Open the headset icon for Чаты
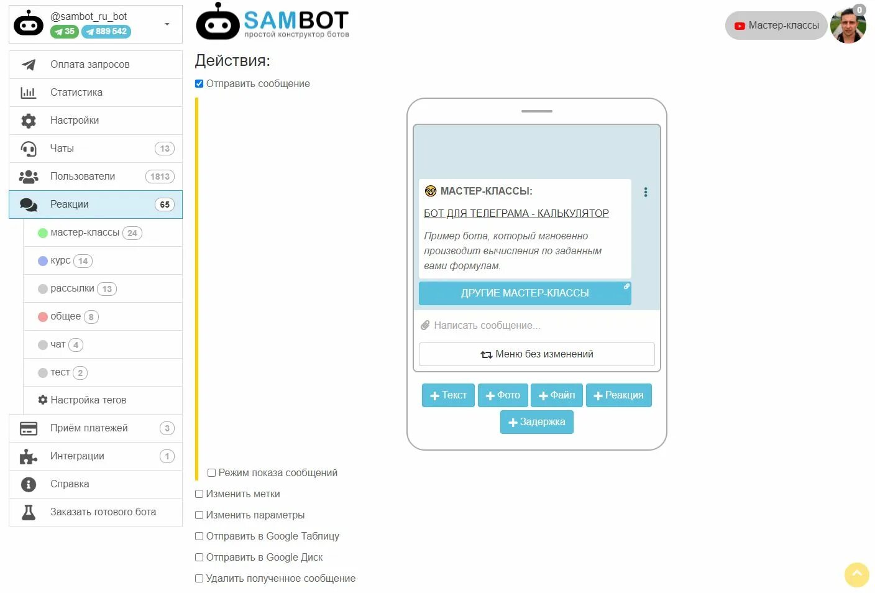The width and height of the screenshot is (875, 593). coord(29,149)
